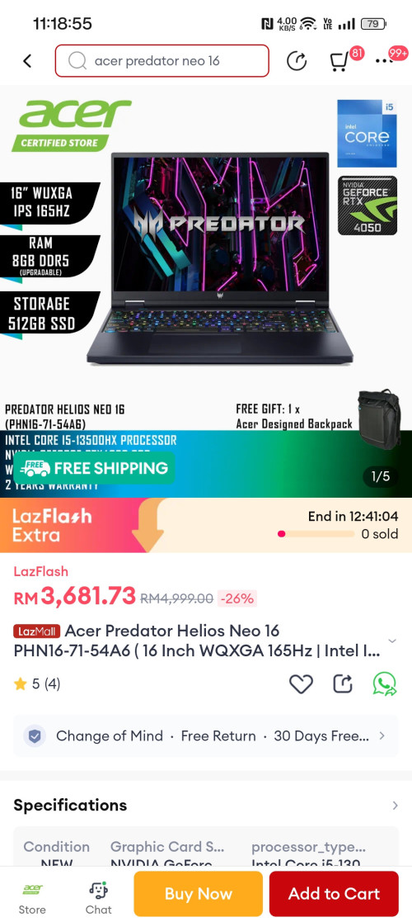The height and width of the screenshot is (922, 412).
Task: Click the search field with acer predator neo 16
Action: 162,60
